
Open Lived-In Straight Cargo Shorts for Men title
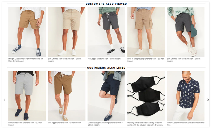[x=145, y=60]
